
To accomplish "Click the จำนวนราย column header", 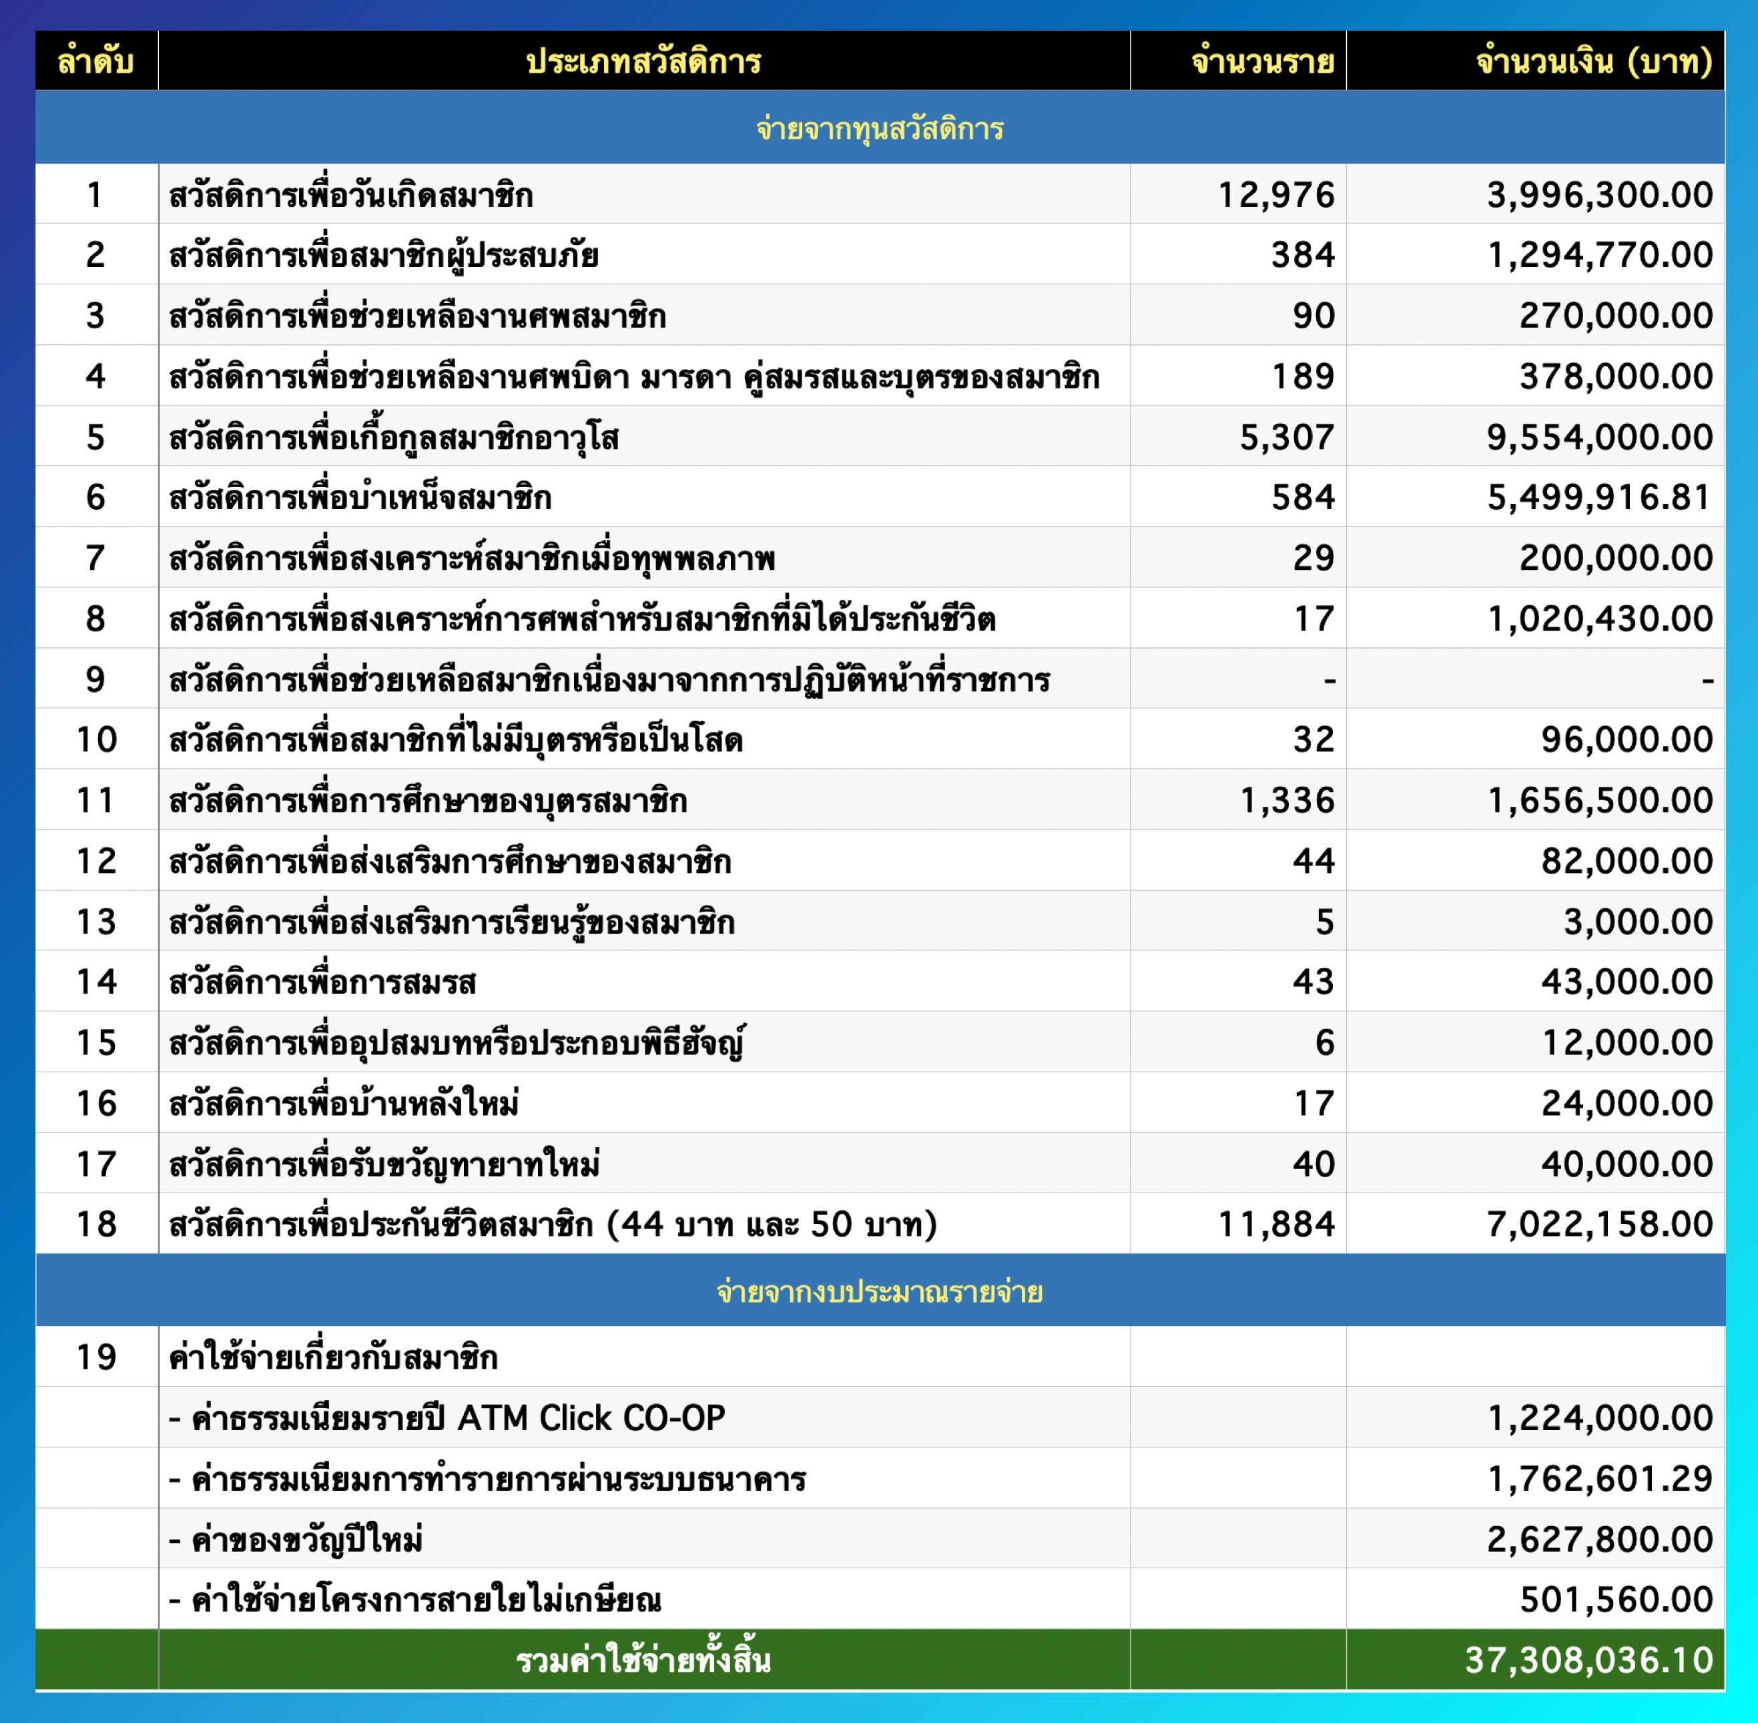I will pos(1262,61).
